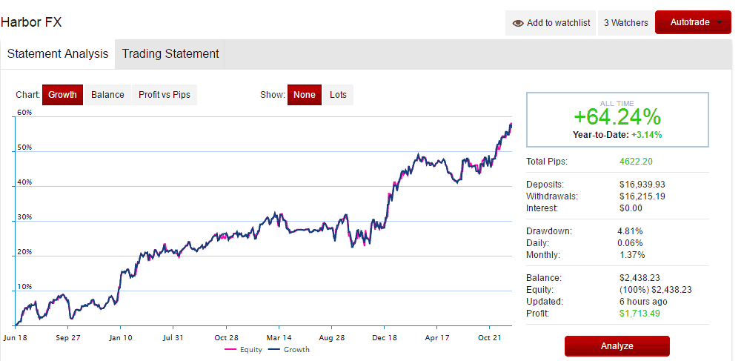Click the Autotrade button

pyautogui.click(x=693, y=22)
